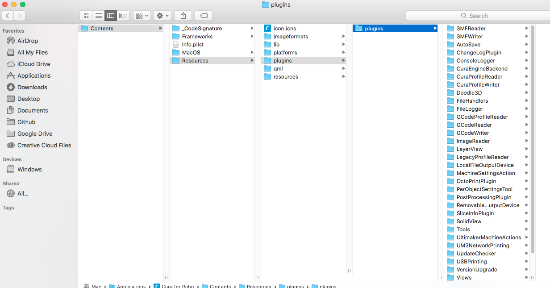
Task: Go forward with the right chevron button
Action: (x=19, y=16)
